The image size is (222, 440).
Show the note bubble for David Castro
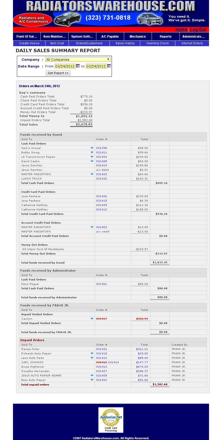[92, 161]
